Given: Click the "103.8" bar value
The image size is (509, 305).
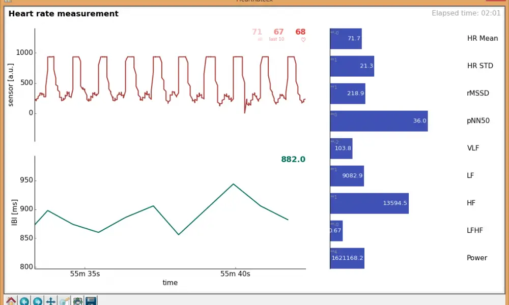Looking at the screenshot, I should (343, 148).
